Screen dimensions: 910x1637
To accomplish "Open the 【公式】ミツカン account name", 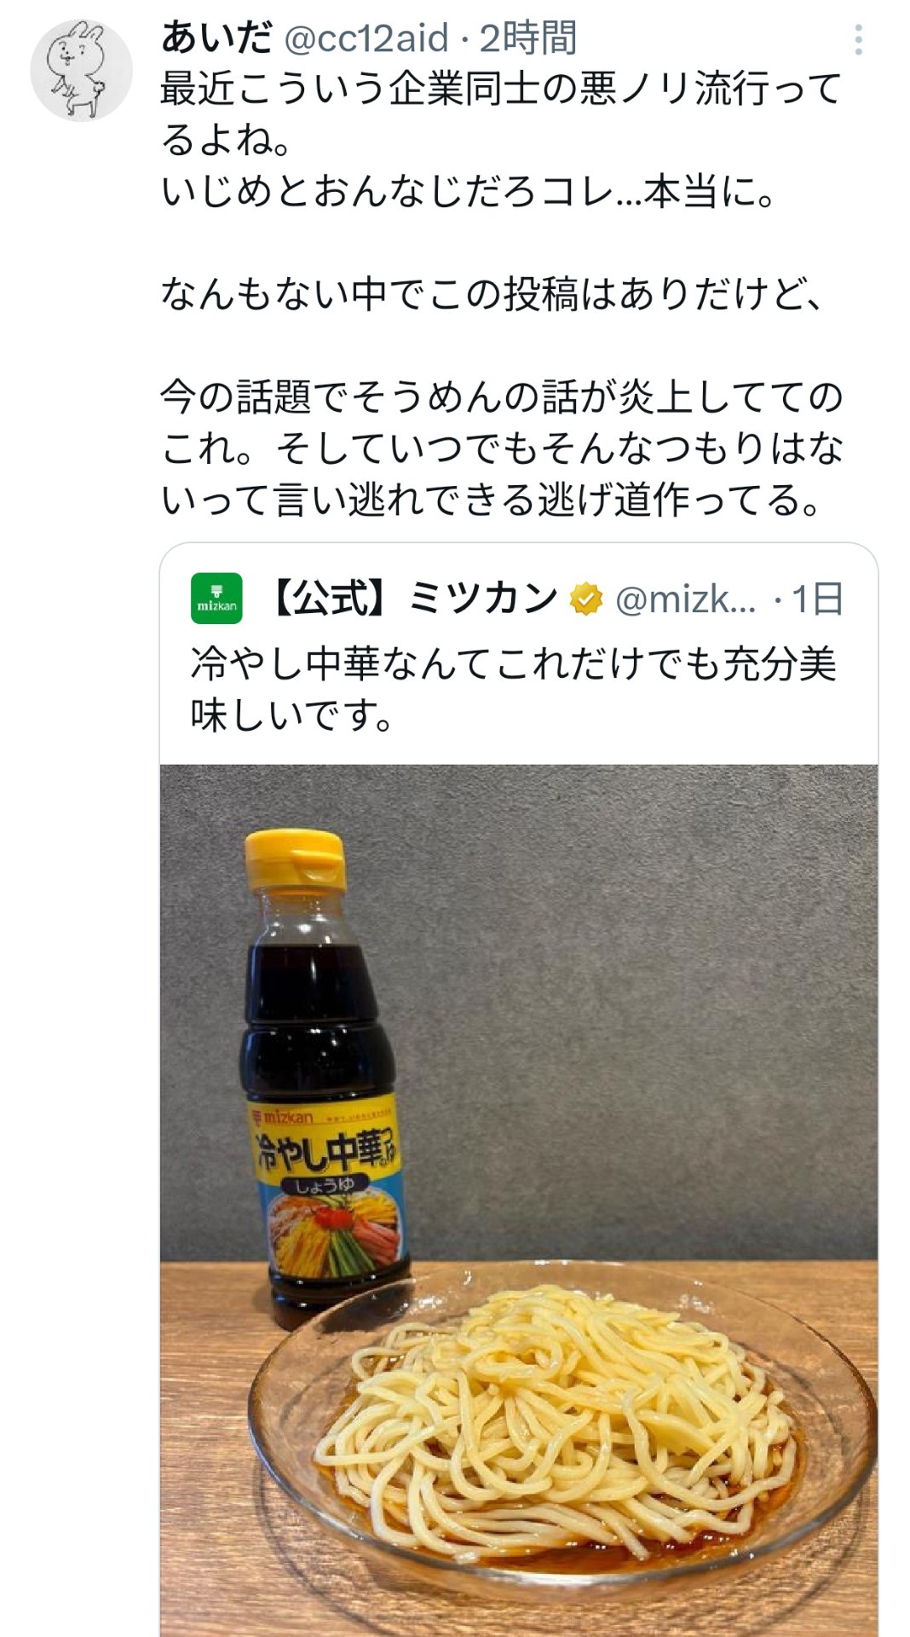I will (x=413, y=599).
